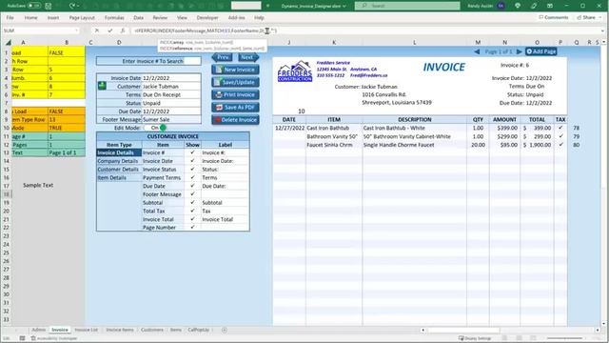This screenshot has width=609, height=343.
Task: Click the previous page left arrow
Action: coord(477,51)
